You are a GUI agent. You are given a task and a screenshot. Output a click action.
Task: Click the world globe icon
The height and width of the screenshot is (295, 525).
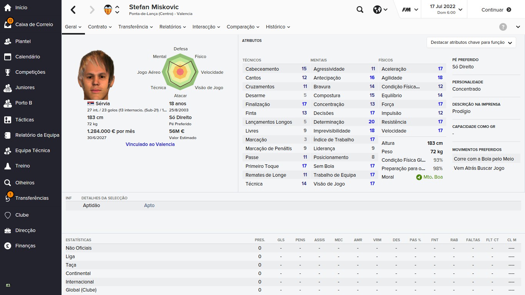377,10
